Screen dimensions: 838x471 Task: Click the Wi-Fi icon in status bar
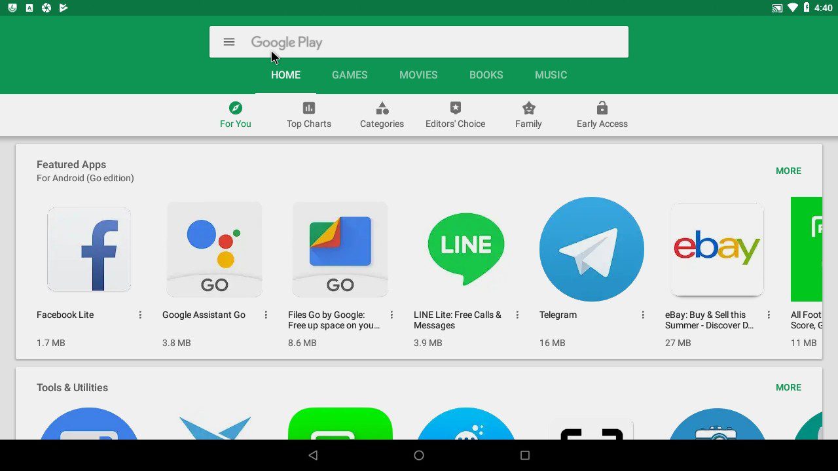(x=793, y=8)
